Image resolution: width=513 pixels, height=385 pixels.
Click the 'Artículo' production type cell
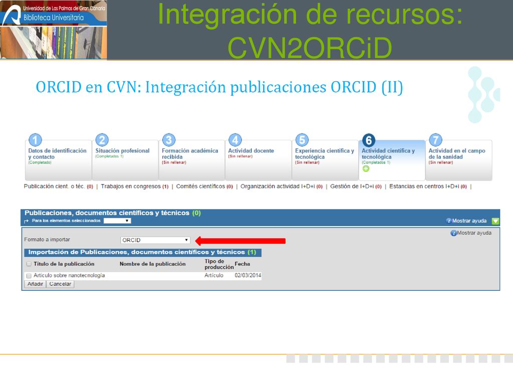click(x=214, y=275)
